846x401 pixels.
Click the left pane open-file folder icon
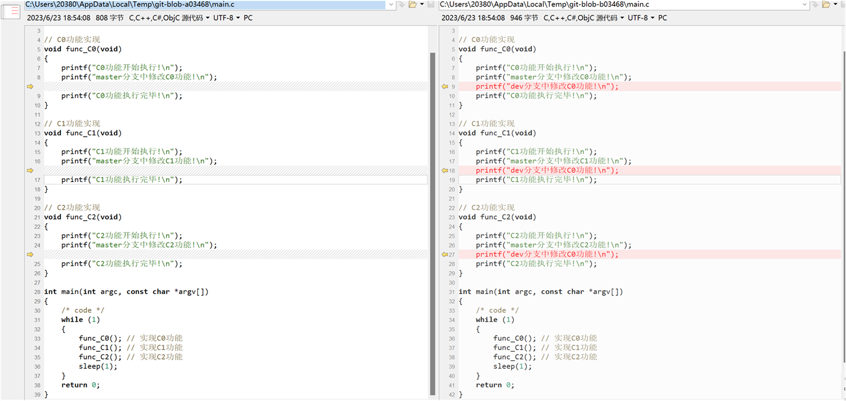pos(412,5)
